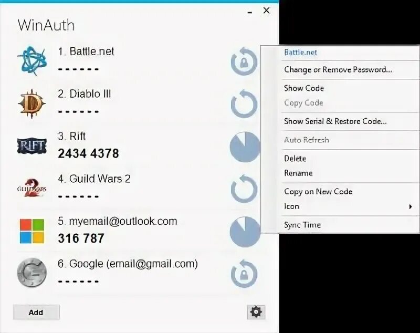Open the settings gear at the bottom

coord(256,312)
